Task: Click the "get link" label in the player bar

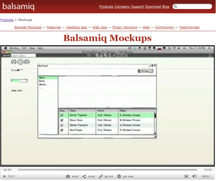Action: pyautogui.click(x=109, y=176)
